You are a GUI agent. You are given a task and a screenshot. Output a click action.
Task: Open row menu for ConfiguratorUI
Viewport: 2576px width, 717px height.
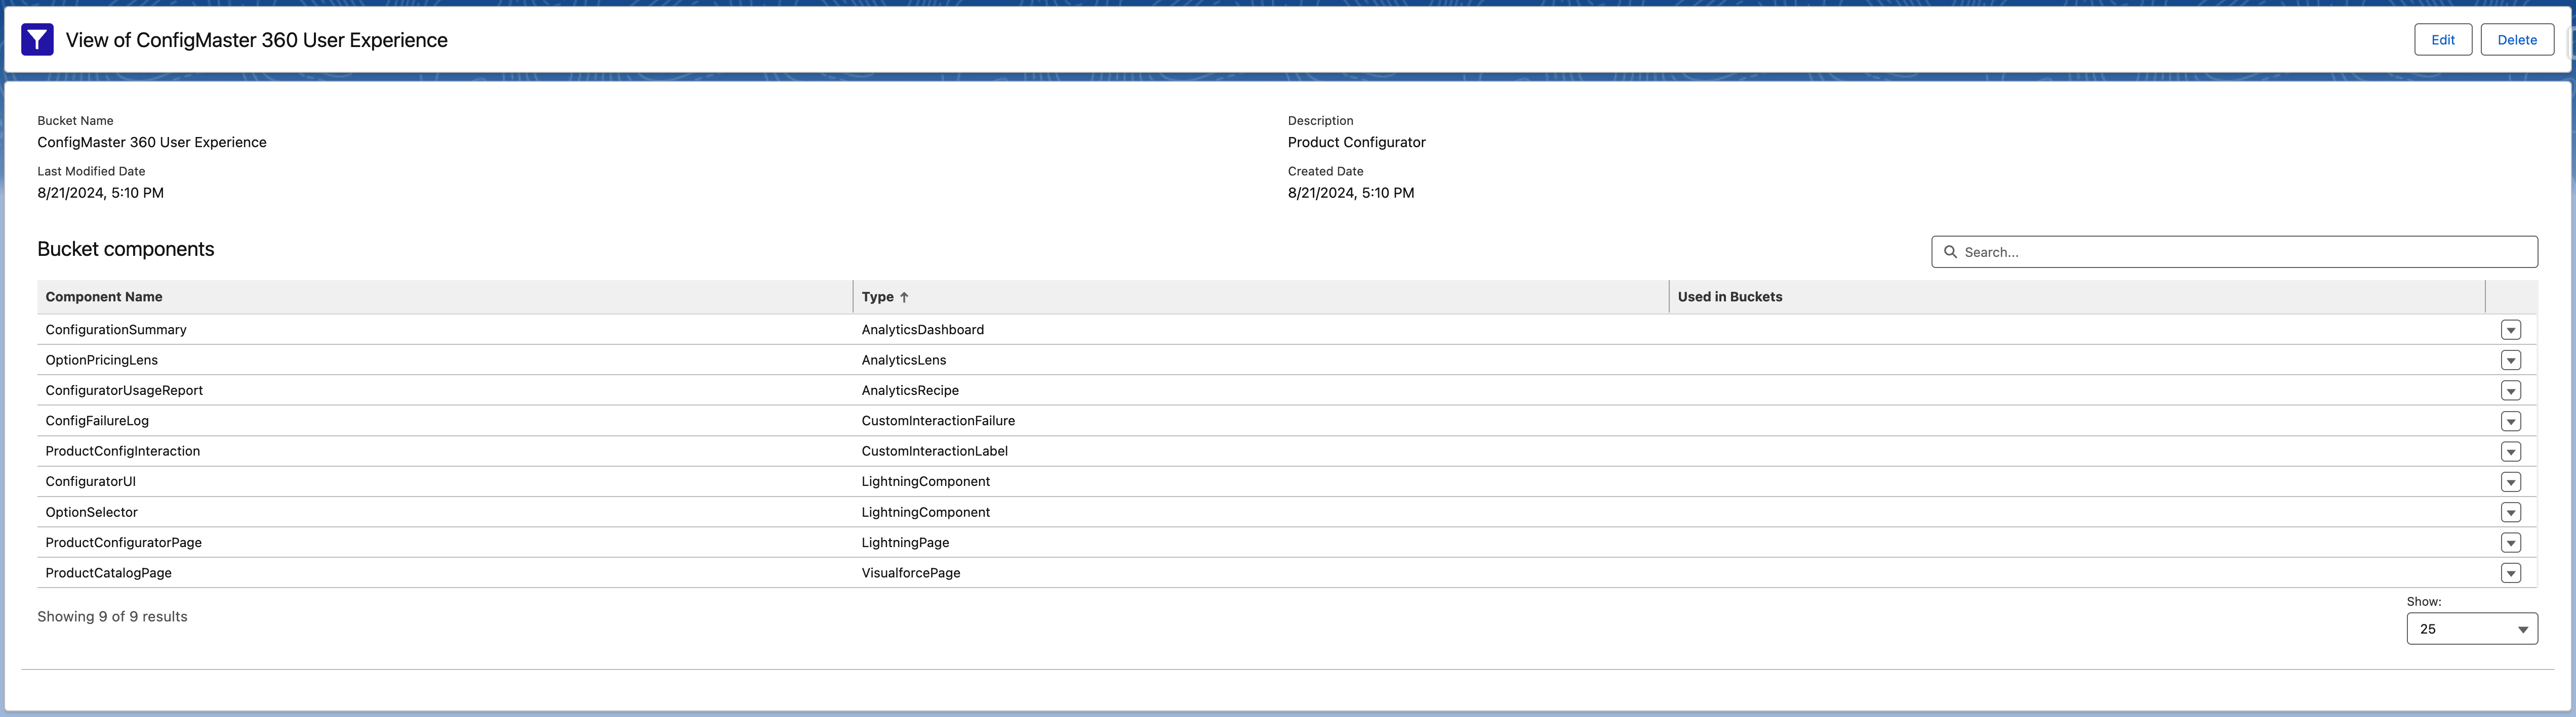[x=2510, y=481]
